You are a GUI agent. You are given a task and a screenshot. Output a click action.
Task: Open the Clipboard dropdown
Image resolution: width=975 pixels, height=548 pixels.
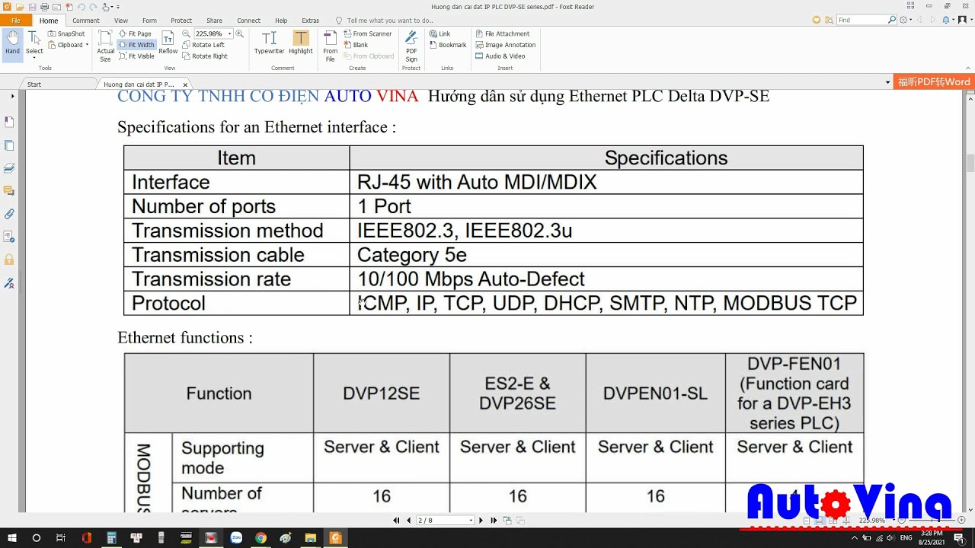[69, 45]
